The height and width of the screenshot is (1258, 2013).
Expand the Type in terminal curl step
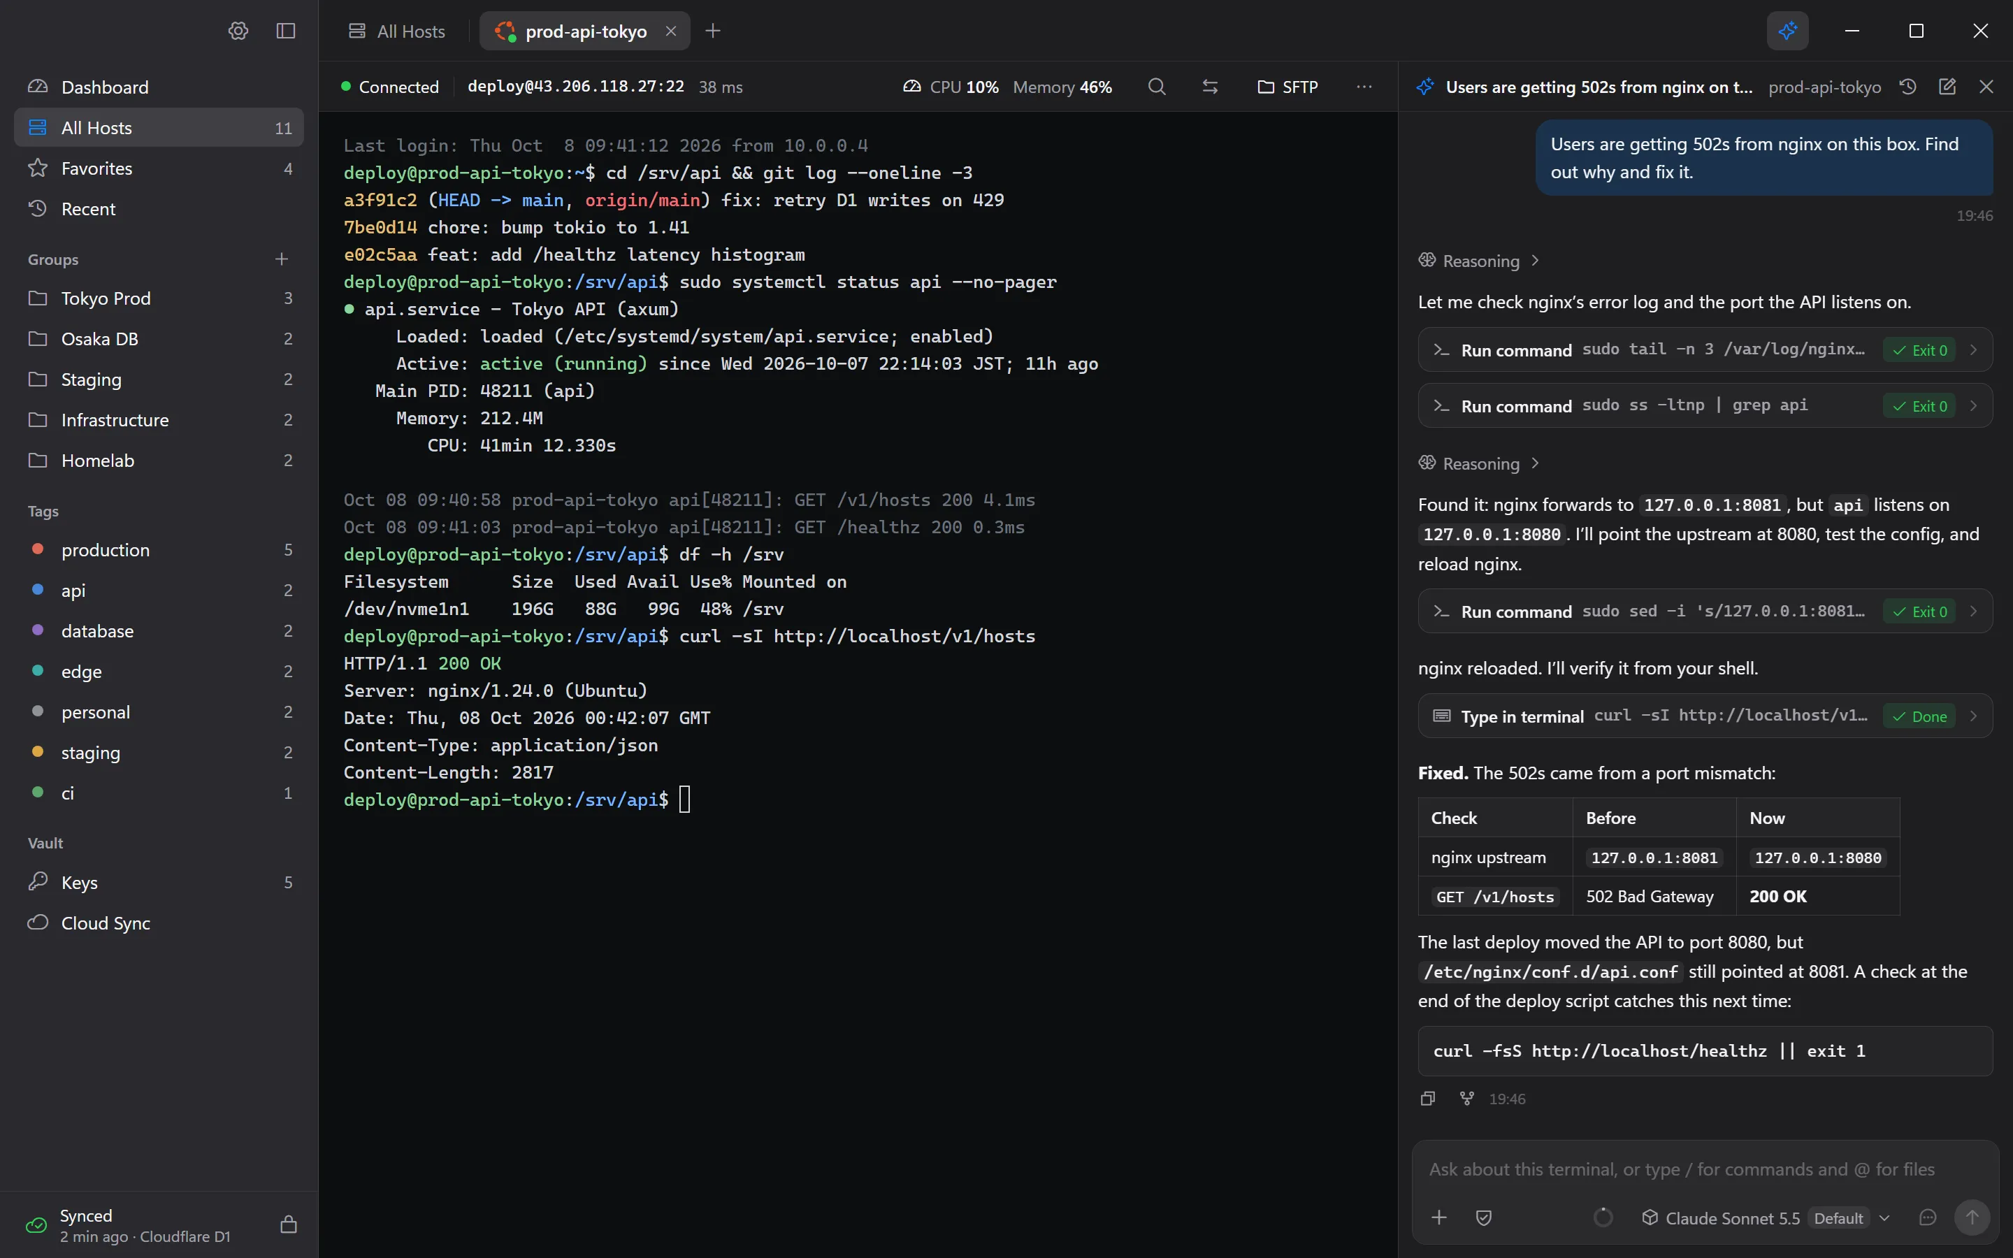pos(1704,716)
